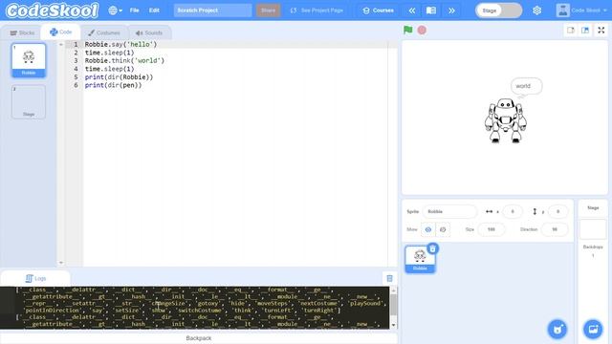The height and width of the screenshot is (344, 612).
Task: Click the Choose a Backdrop button
Action: point(593,330)
